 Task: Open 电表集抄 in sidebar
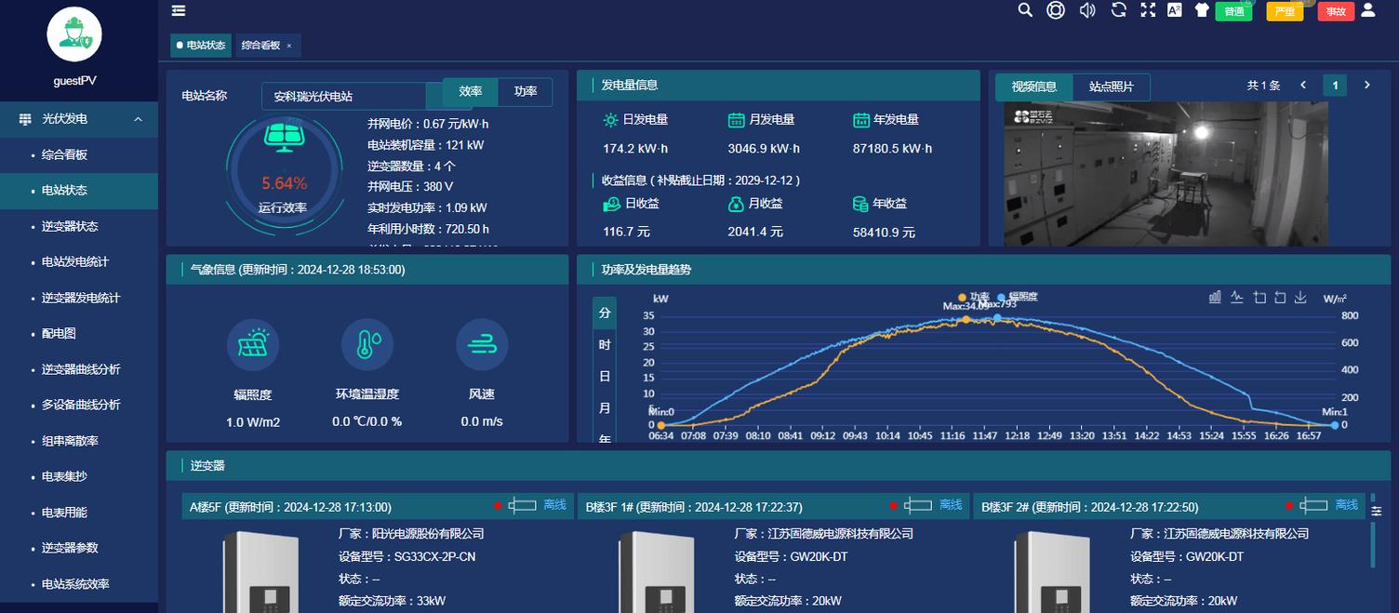click(79, 476)
